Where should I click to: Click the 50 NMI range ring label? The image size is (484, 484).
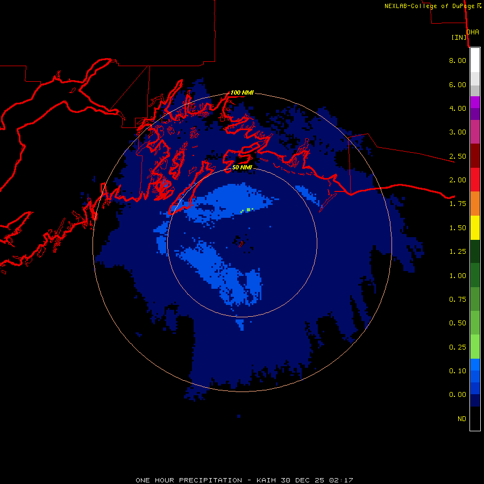coord(242,168)
